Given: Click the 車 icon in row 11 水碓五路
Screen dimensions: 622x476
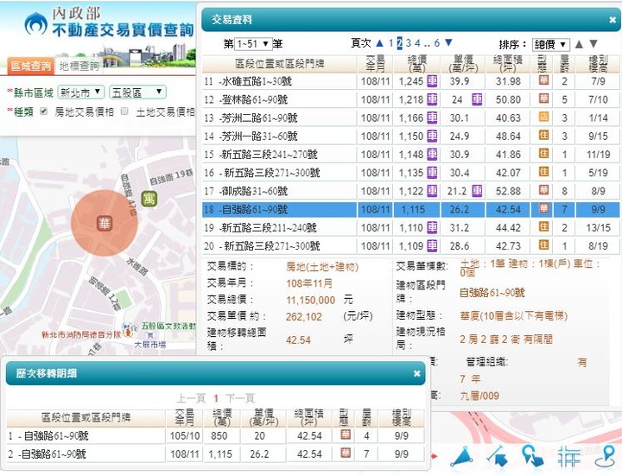Looking at the screenshot, I should (432, 81).
